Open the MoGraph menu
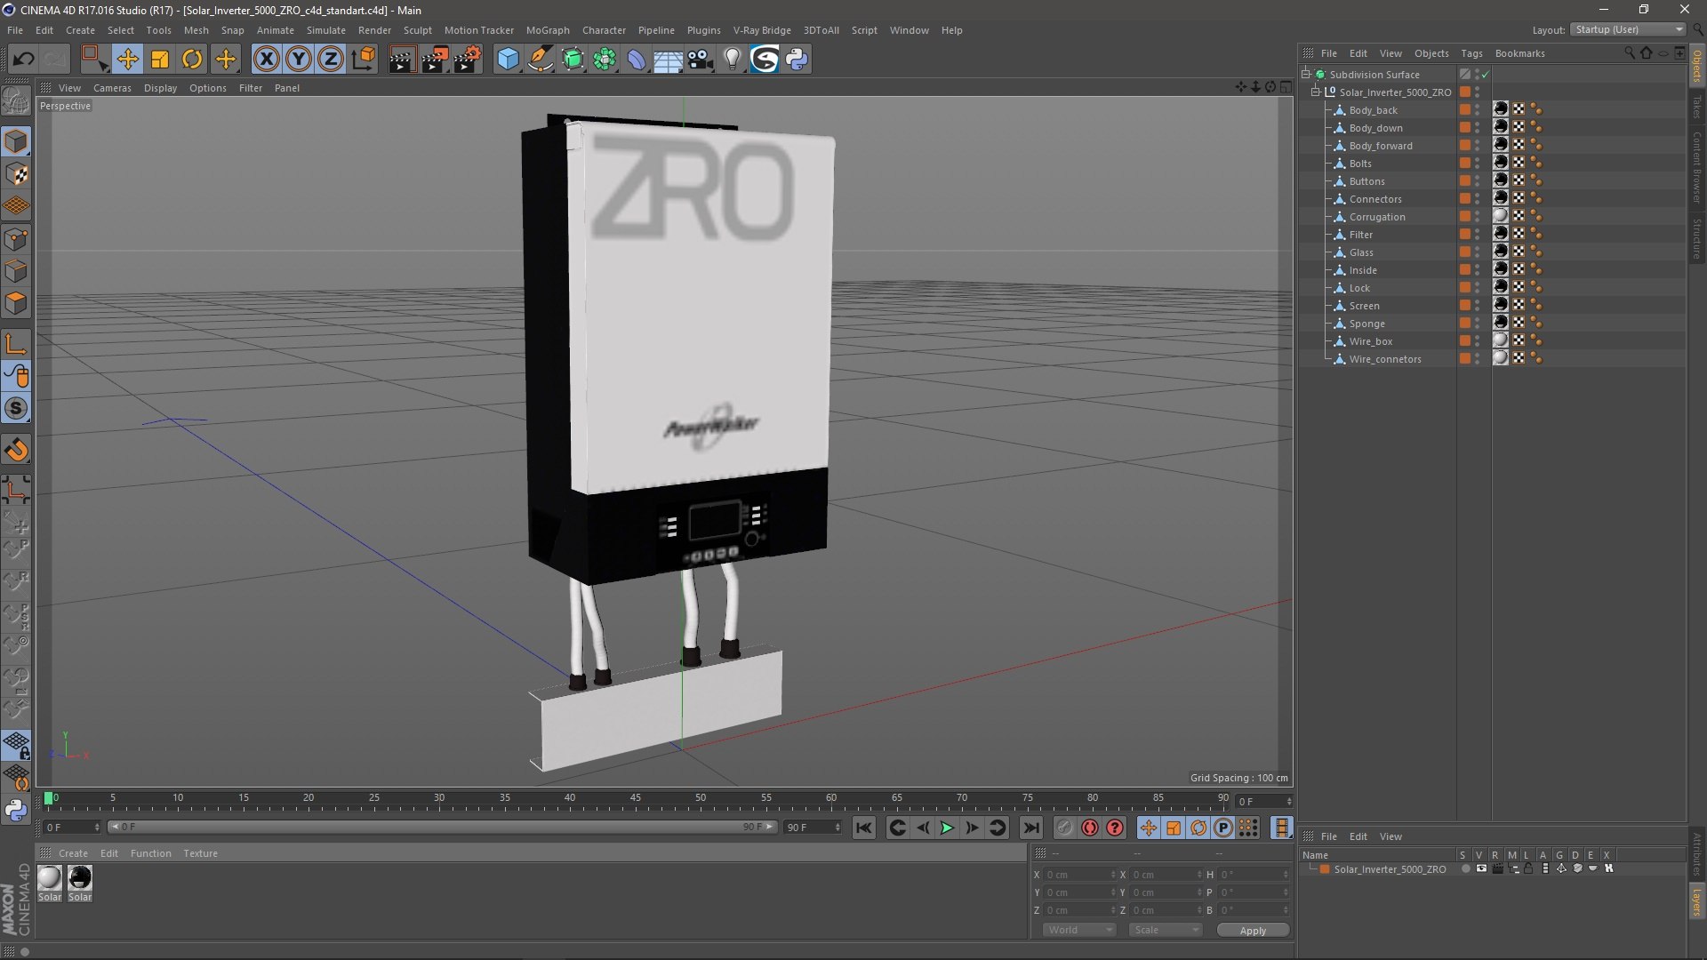Viewport: 1707px width, 960px height. pyautogui.click(x=548, y=30)
